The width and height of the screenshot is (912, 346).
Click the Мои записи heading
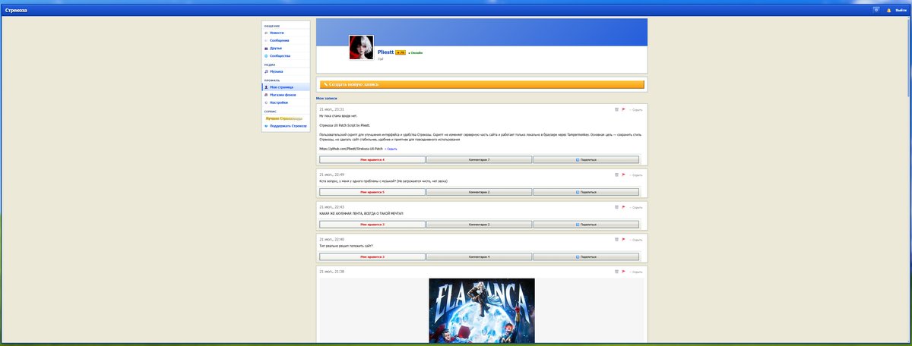click(327, 98)
